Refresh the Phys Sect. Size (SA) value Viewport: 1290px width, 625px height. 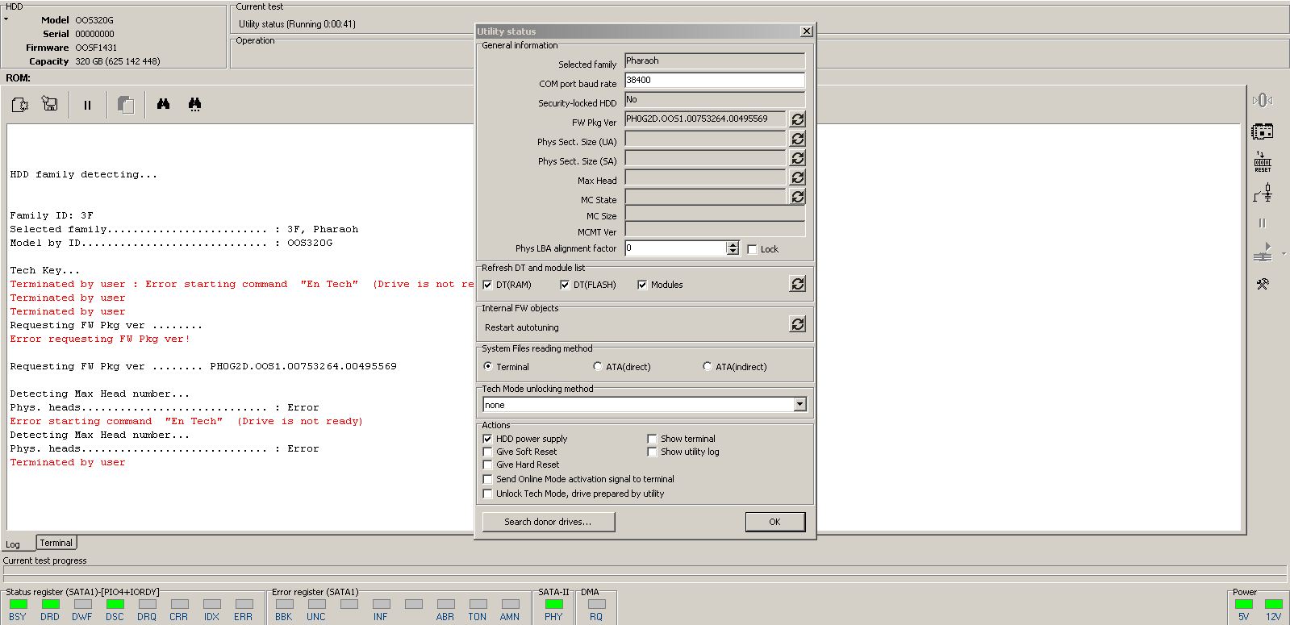click(797, 158)
